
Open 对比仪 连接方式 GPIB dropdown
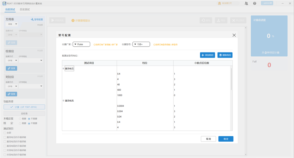pos(12,86)
